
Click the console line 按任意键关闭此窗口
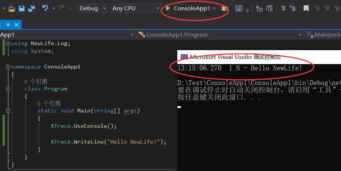219,97
